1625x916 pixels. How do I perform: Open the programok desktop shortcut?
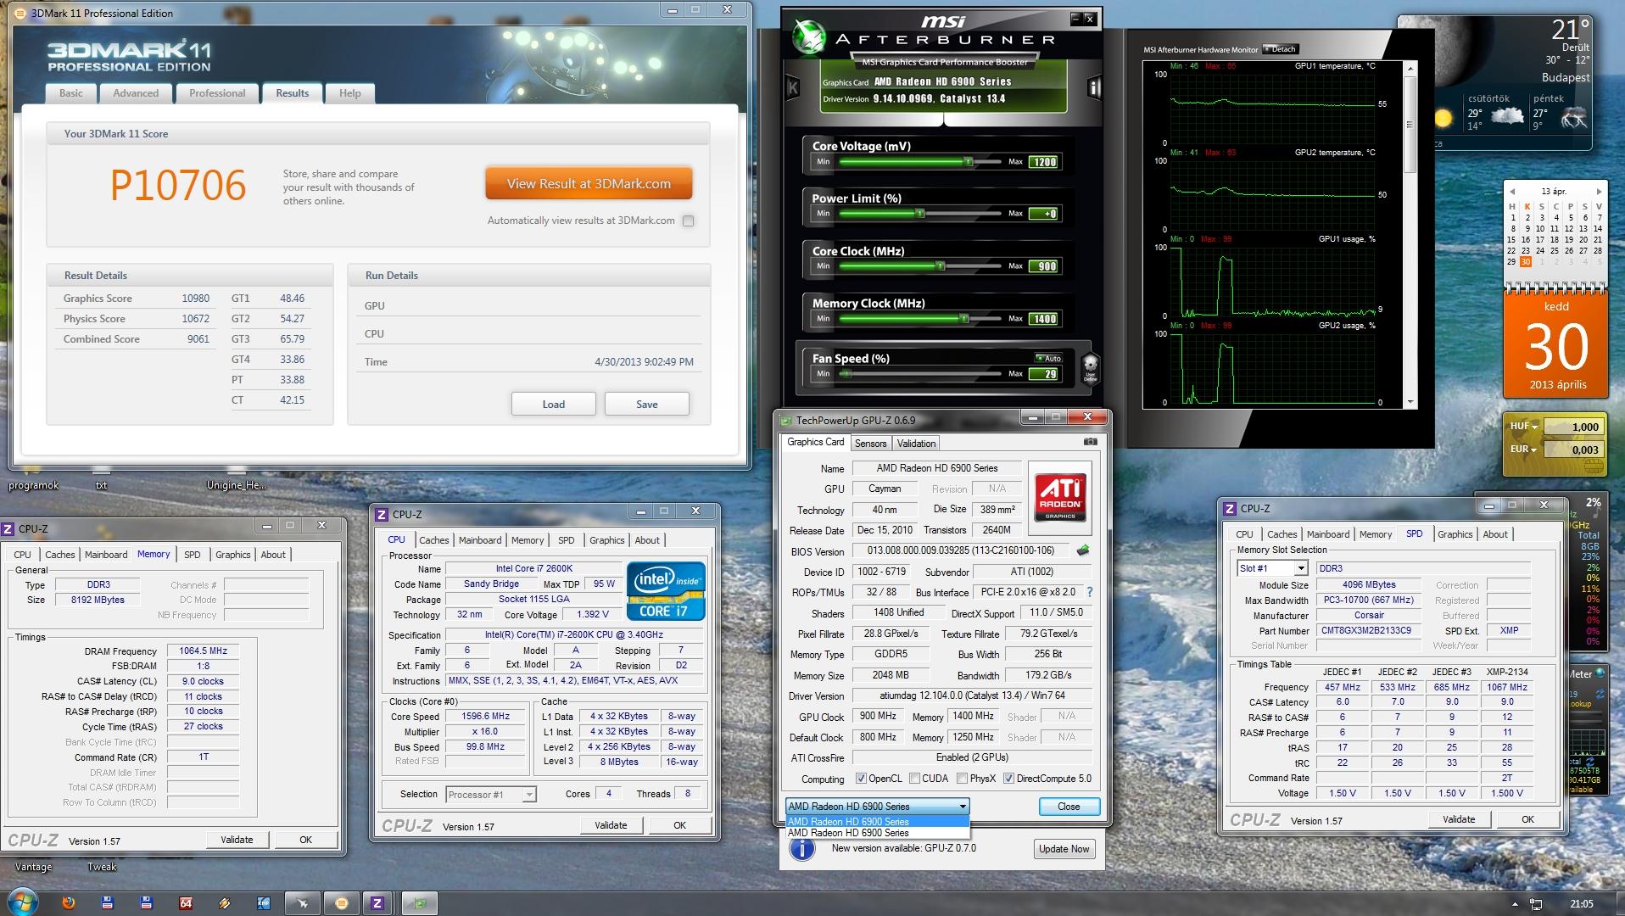34,485
